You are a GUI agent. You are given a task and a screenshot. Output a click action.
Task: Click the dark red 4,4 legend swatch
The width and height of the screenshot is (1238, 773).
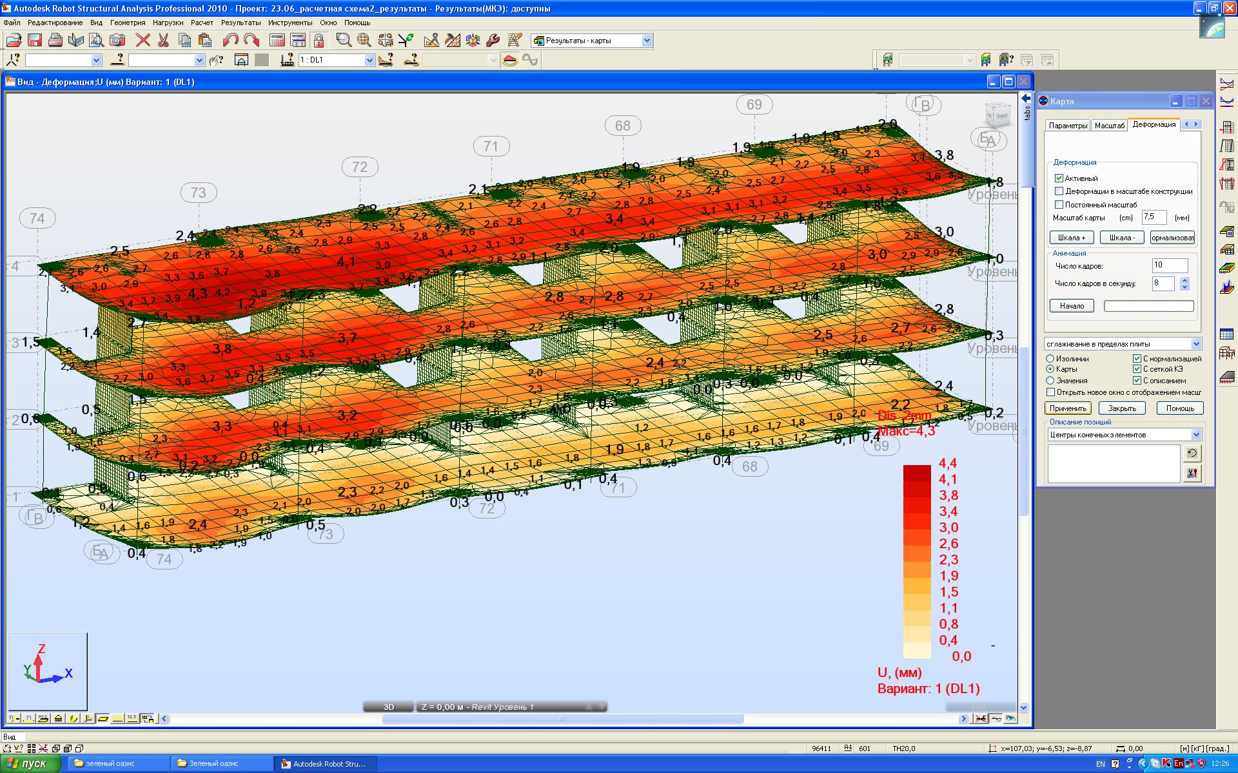click(x=917, y=472)
